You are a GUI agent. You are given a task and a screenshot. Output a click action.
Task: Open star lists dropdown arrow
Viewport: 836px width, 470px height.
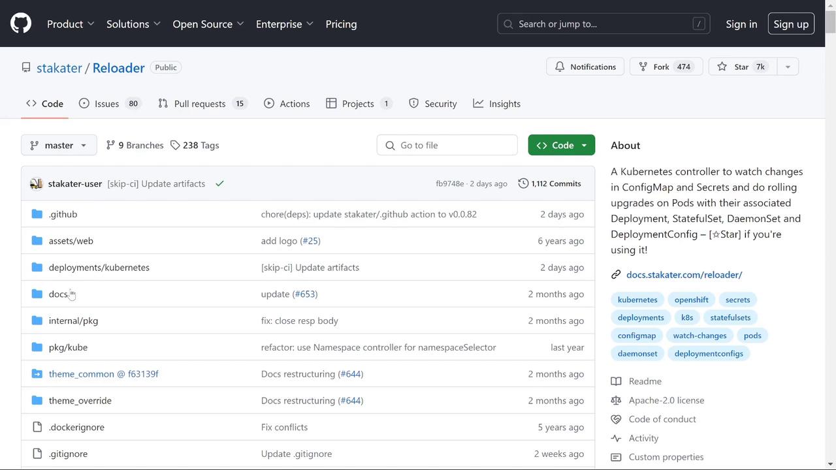click(788, 67)
